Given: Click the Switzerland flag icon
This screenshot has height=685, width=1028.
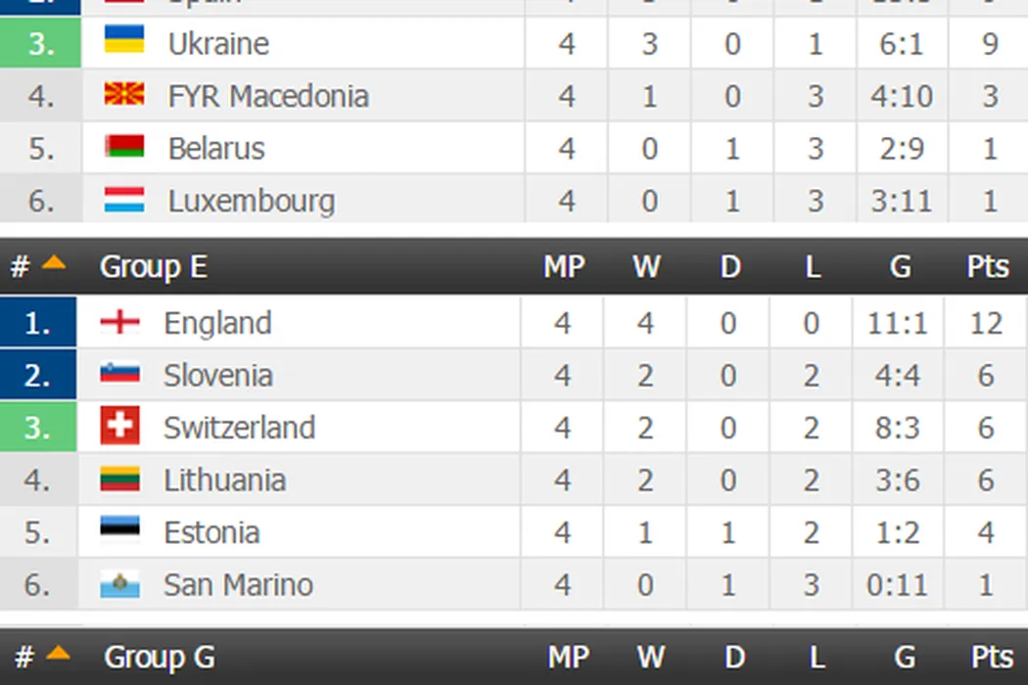Looking at the screenshot, I should click(119, 428).
